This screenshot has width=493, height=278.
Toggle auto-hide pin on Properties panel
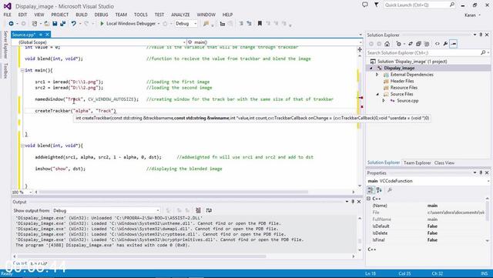pos(481,172)
